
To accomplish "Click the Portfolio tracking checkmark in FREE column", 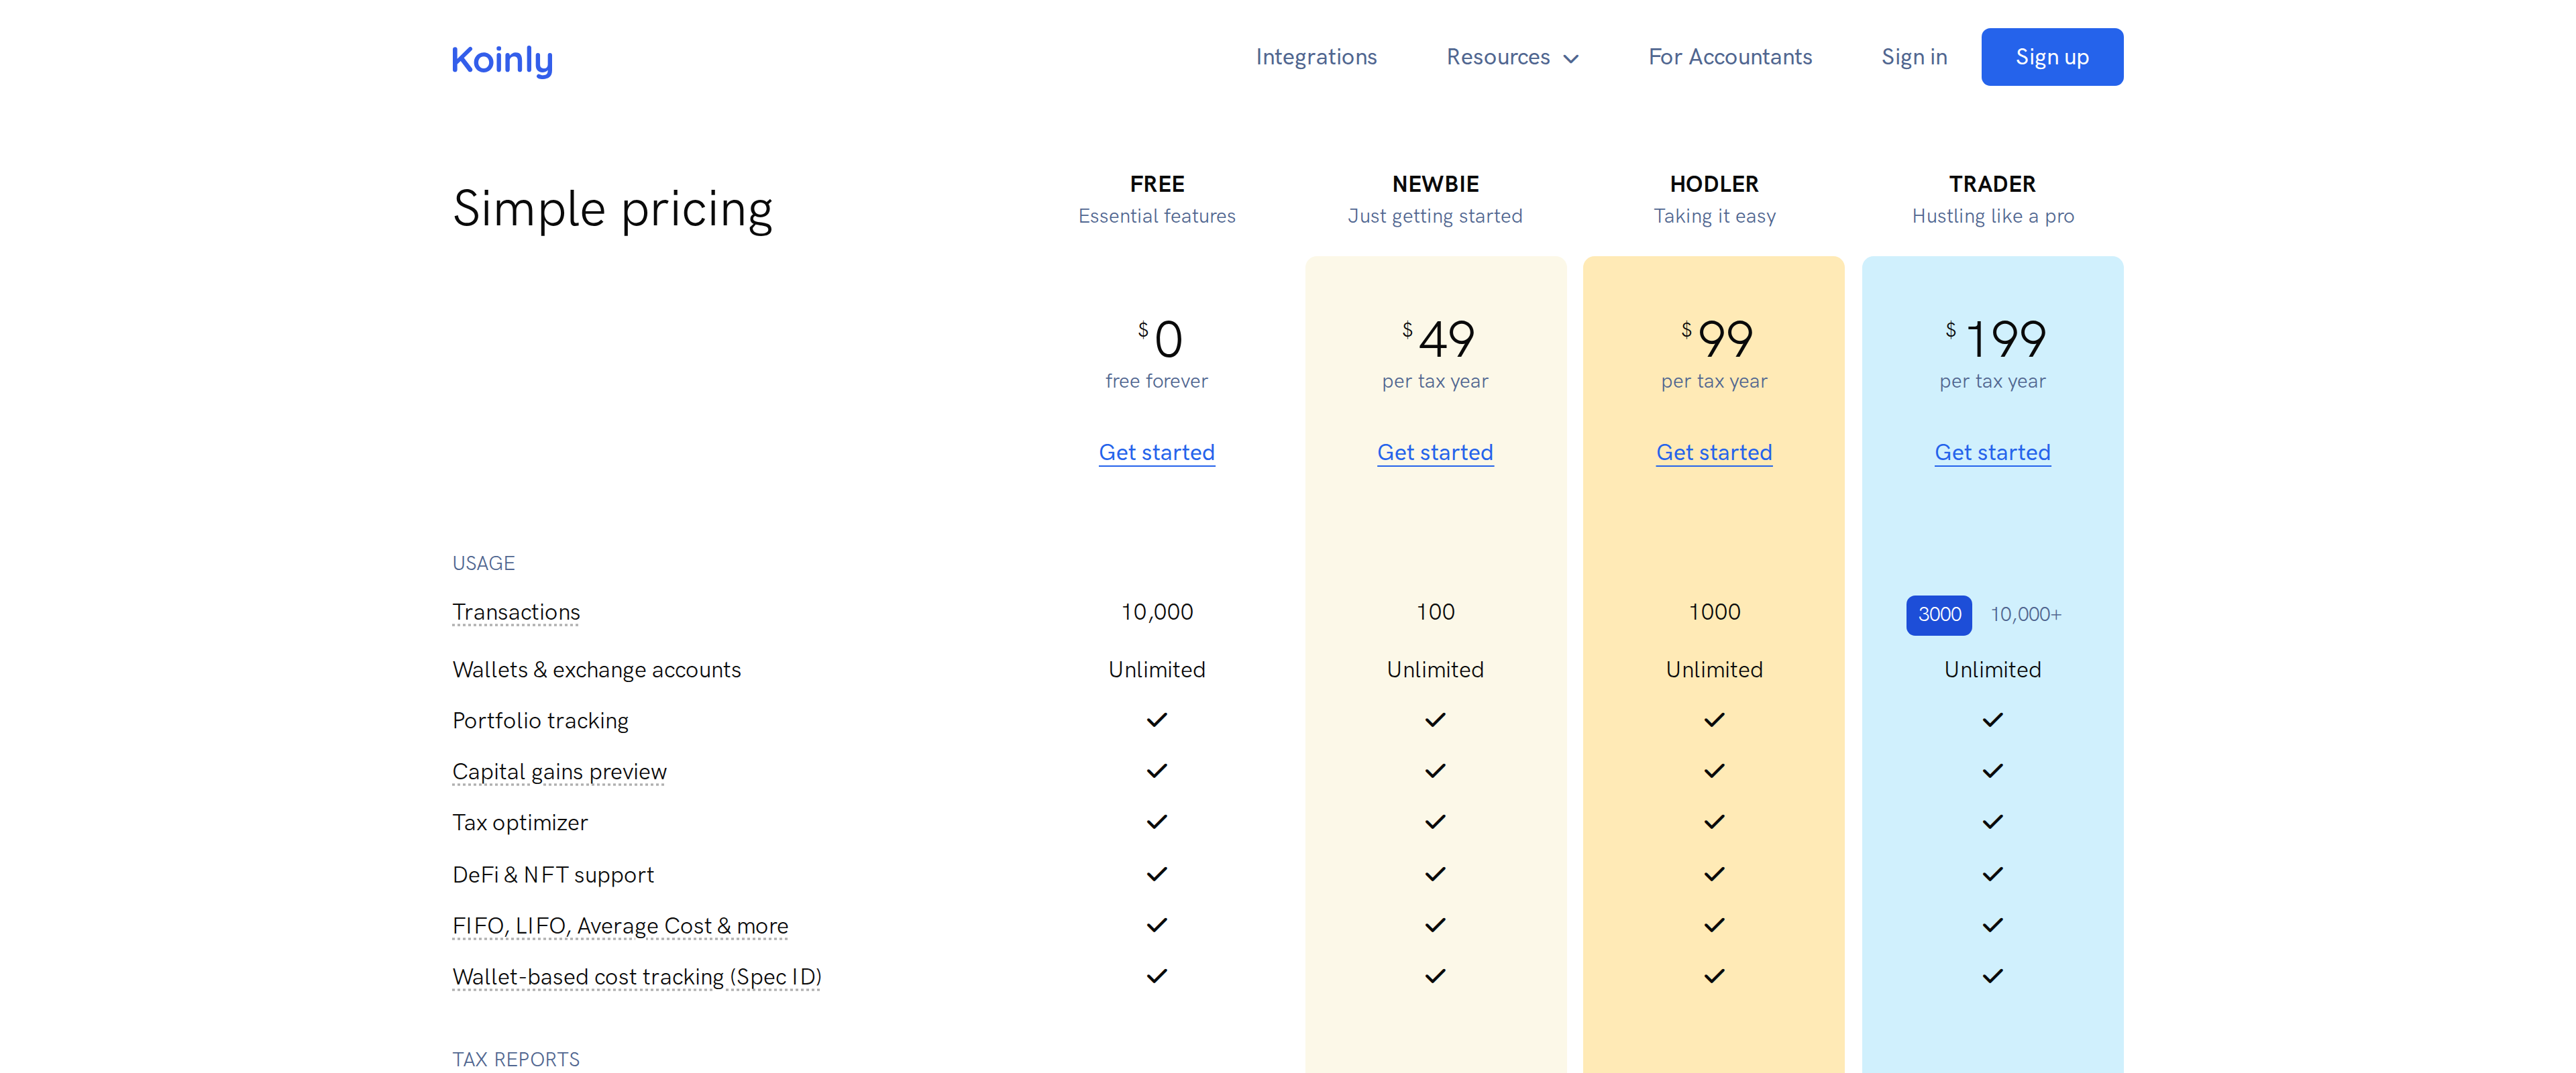I will coord(1157,720).
